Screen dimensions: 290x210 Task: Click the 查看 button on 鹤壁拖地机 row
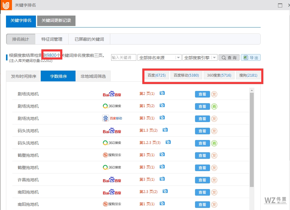point(202,155)
